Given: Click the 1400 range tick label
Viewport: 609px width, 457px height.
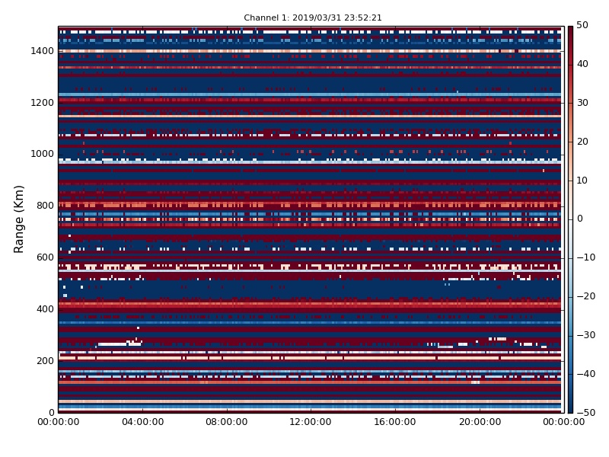Looking at the screenshot, I should (x=43, y=51).
